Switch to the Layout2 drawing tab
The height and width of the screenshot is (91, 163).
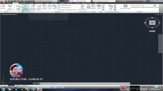tap(25, 85)
